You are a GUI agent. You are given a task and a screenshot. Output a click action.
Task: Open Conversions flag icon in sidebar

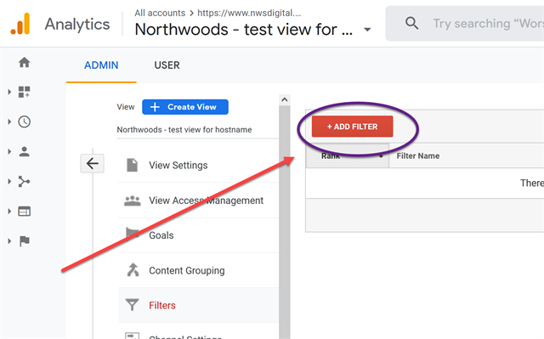pos(25,241)
